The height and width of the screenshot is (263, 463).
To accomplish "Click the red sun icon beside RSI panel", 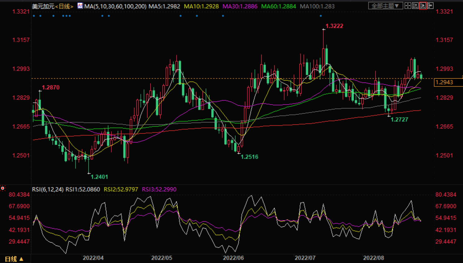I will click(x=3, y=188).
